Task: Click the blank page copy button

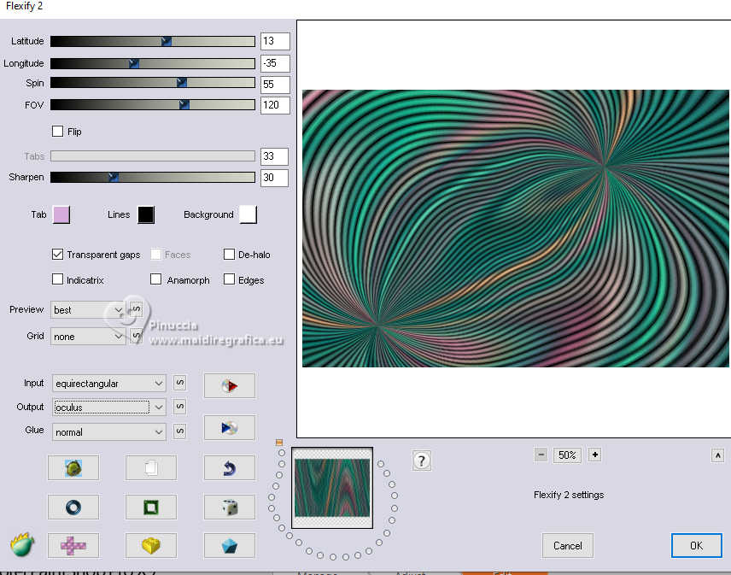Action: (151, 467)
